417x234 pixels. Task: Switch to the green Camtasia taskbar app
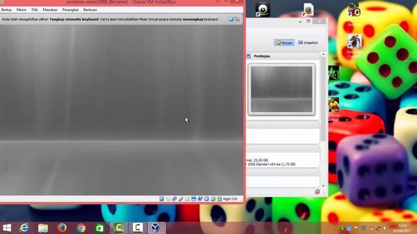click(x=119, y=228)
